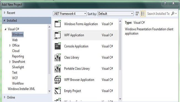The width and height of the screenshot is (180, 102).
Task: Click the Portable Class Library template icon
Action: pyautogui.click(x=58, y=68)
